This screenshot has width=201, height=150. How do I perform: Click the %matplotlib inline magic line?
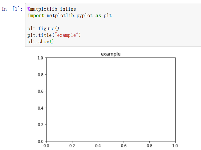tap(52, 9)
